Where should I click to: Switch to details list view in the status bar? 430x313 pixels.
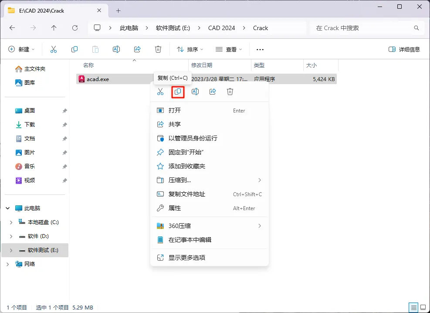[x=413, y=307]
